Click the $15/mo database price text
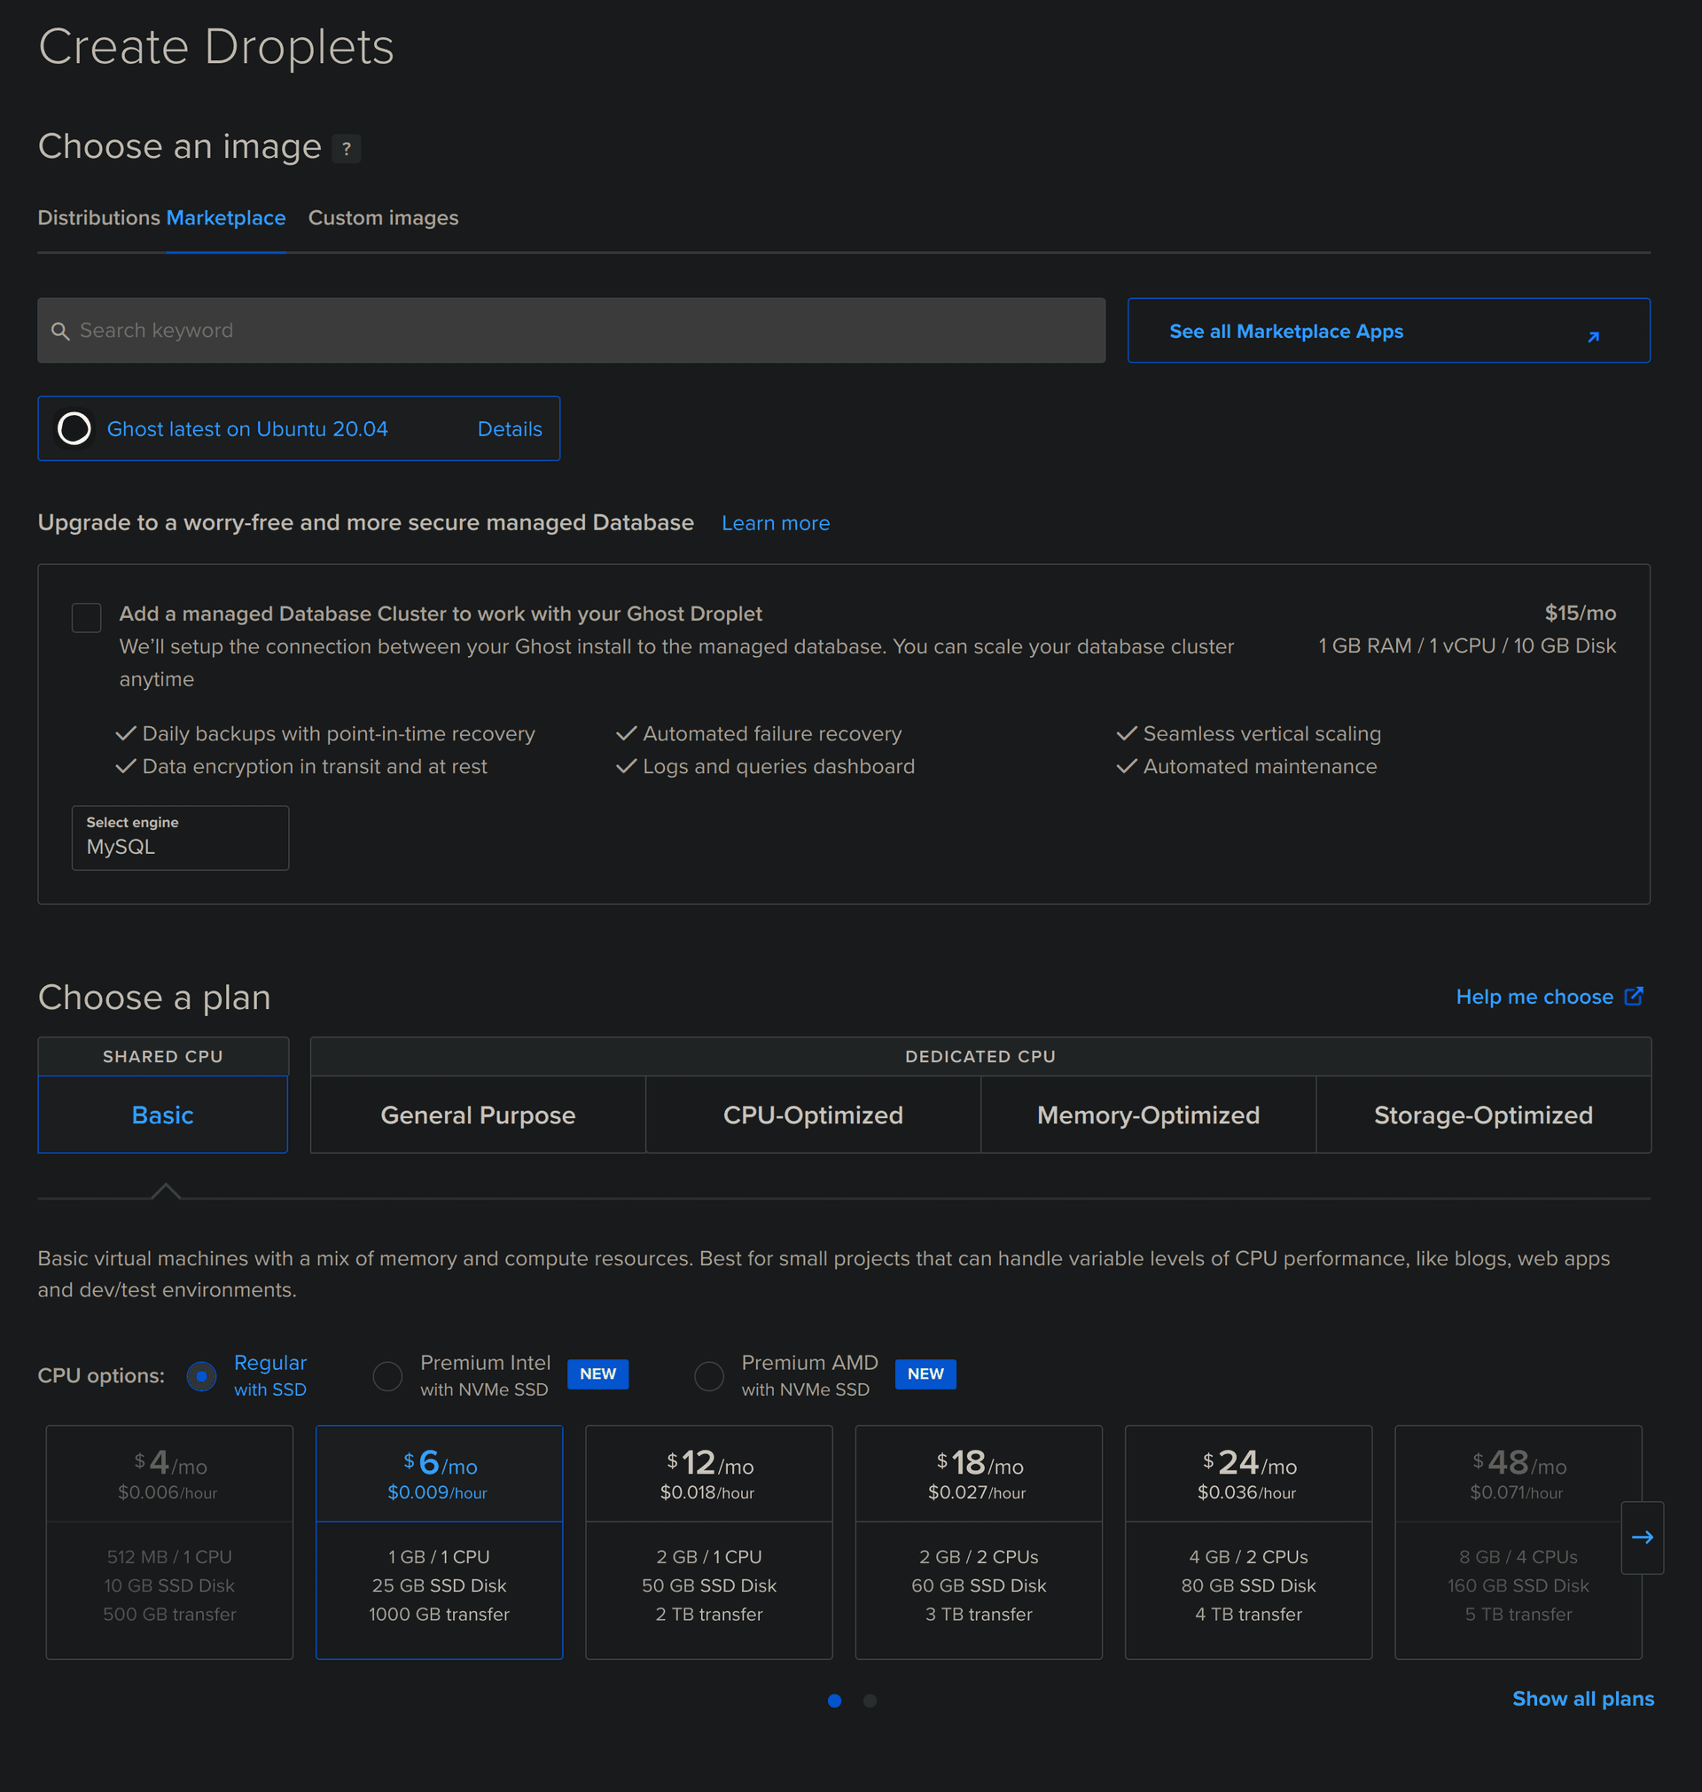1702x1792 pixels. pos(1580,613)
